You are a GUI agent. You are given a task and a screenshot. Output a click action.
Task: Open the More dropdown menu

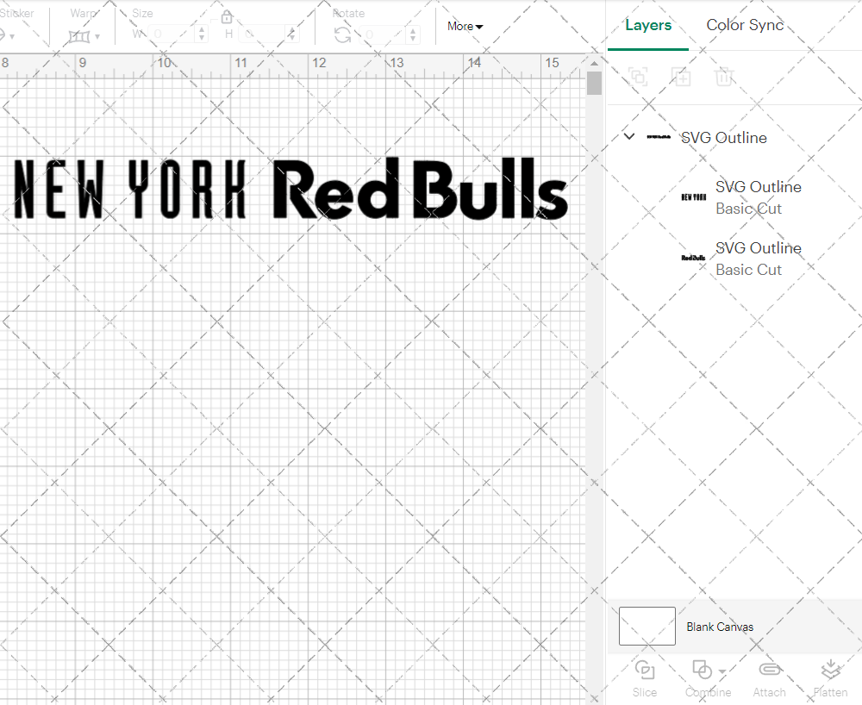[x=464, y=26]
